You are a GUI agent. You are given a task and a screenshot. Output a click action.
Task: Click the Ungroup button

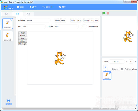point(94,20)
